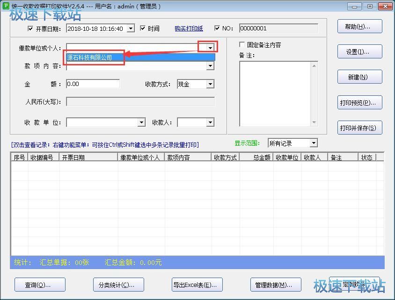Close the application window
The image size is (395, 300).
(386, 6)
